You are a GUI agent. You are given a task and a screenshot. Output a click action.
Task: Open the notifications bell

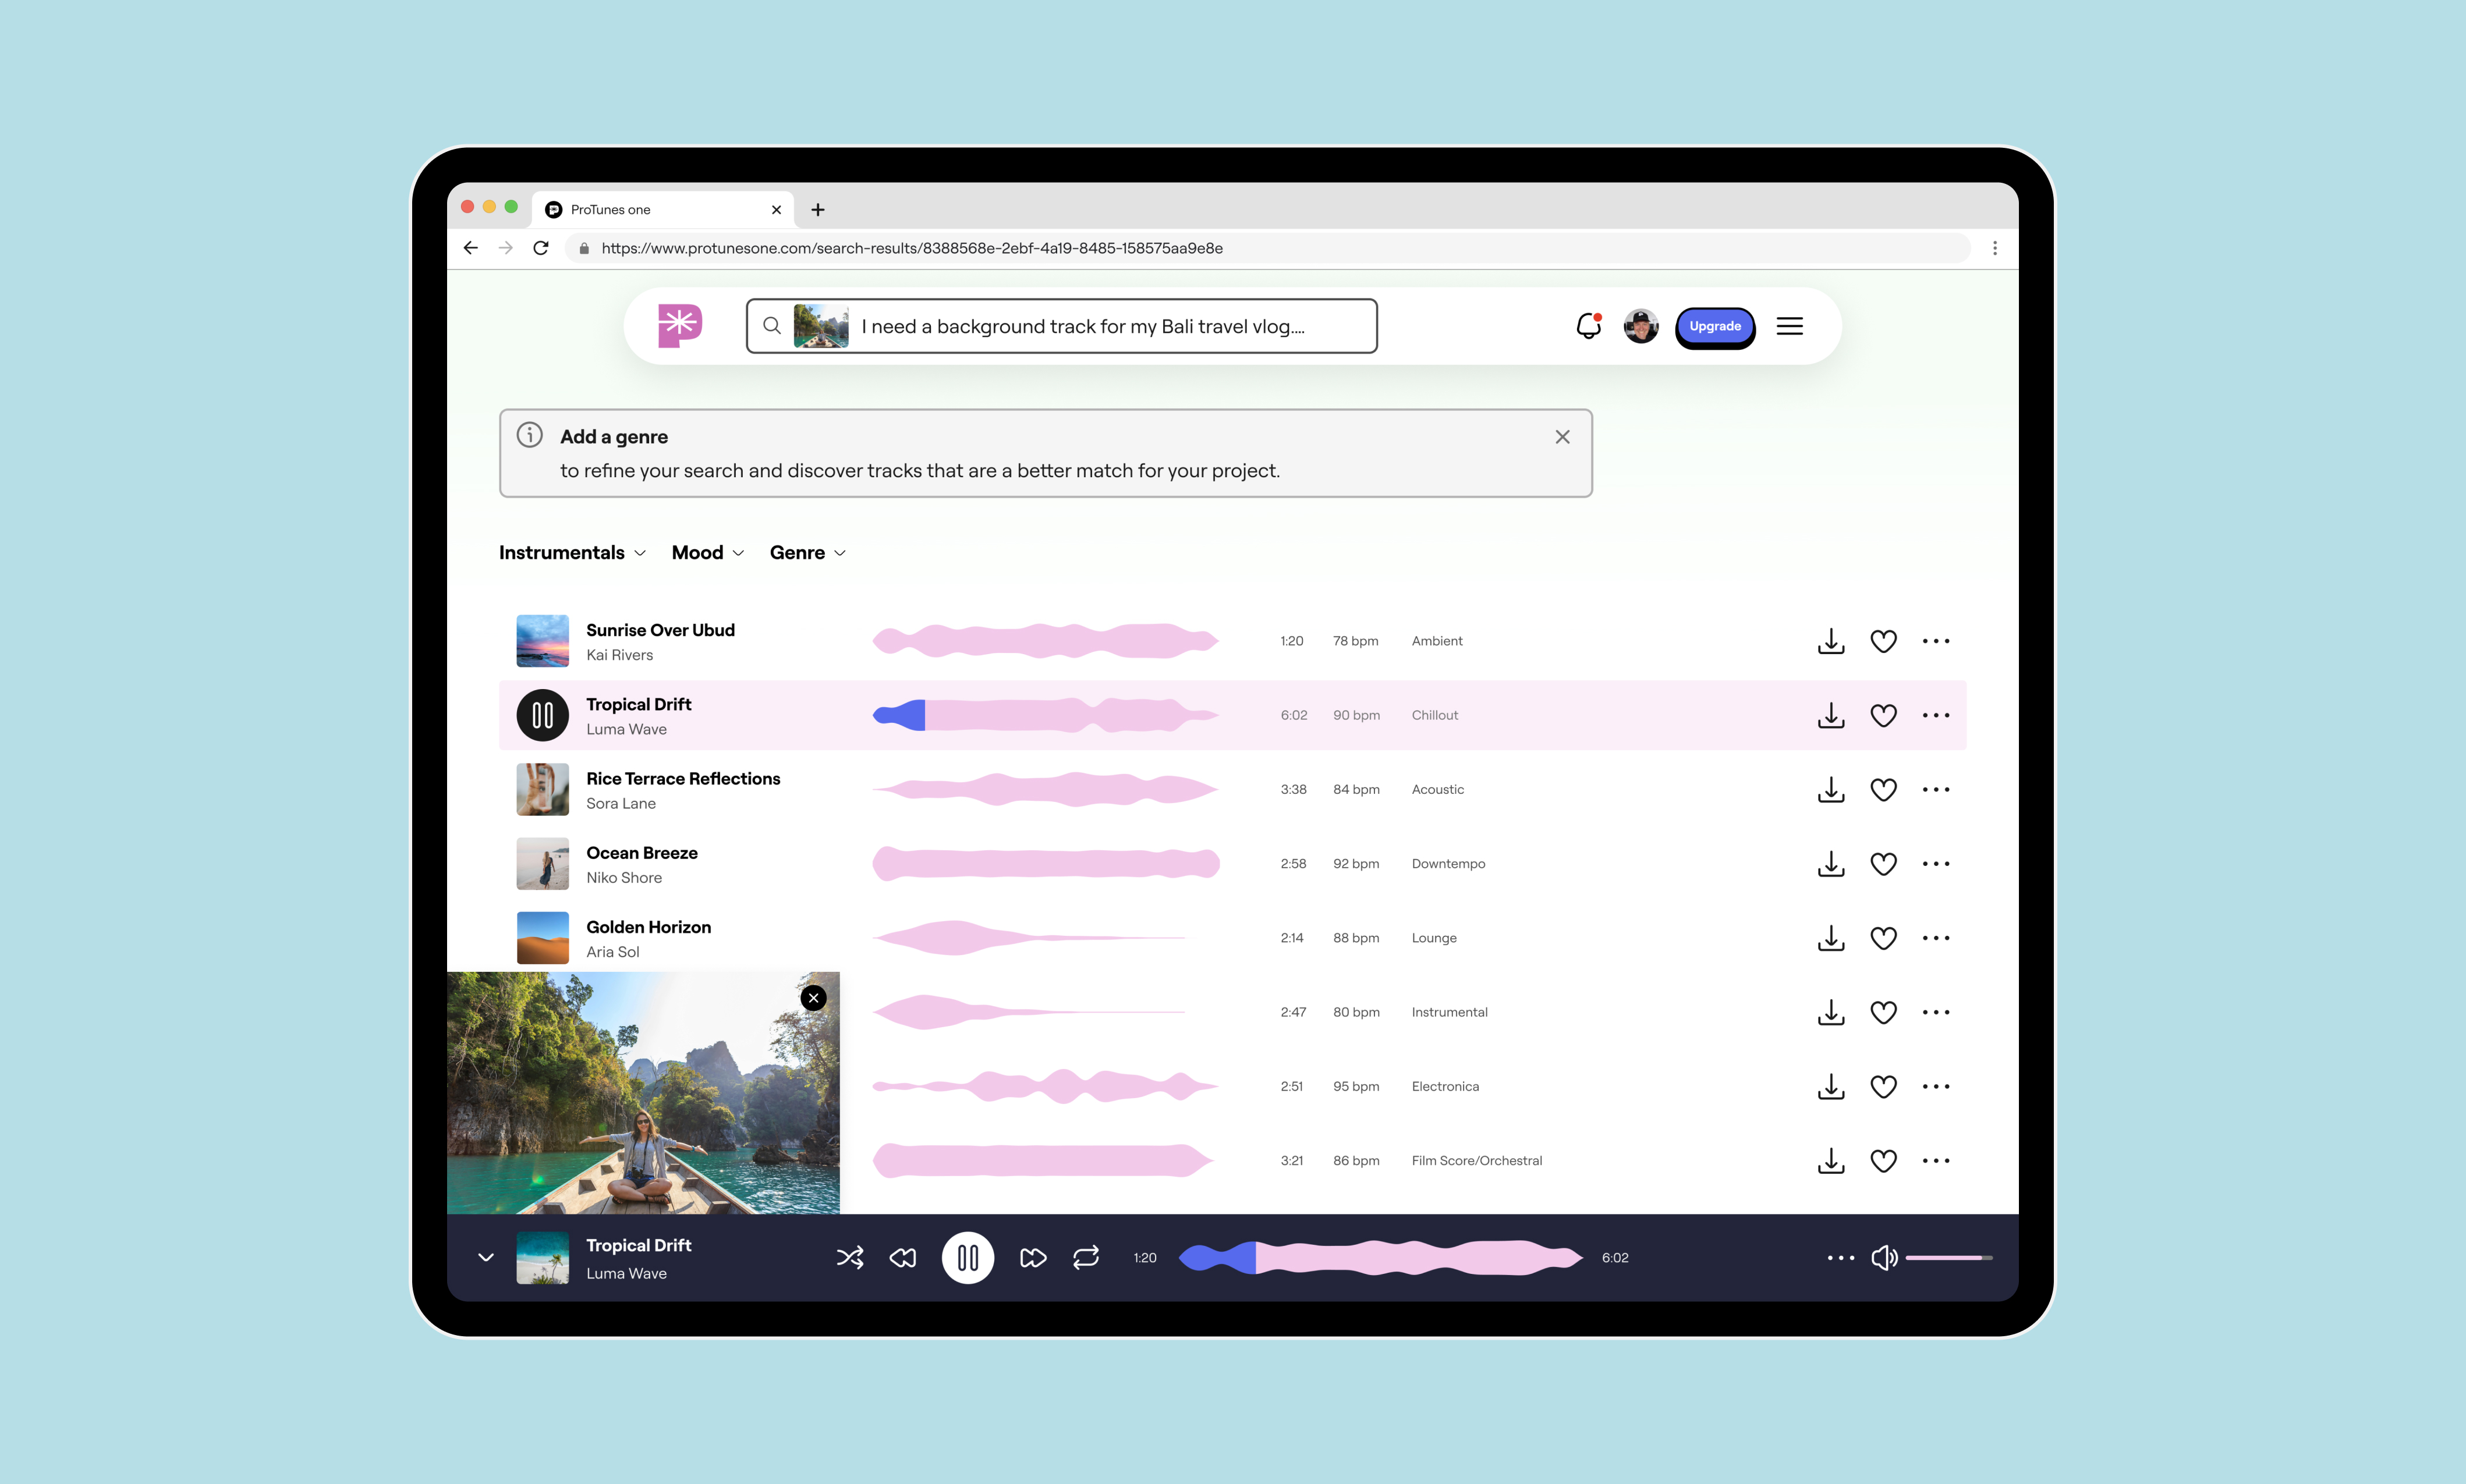(x=1588, y=326)
